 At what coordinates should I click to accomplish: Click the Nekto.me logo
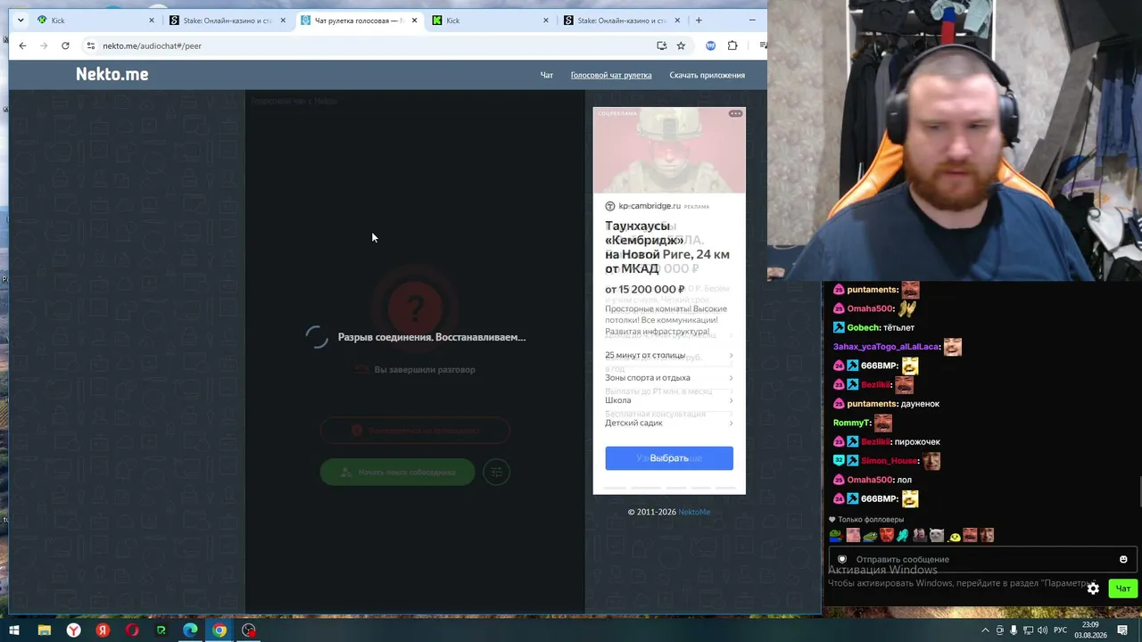click(112, 74)
